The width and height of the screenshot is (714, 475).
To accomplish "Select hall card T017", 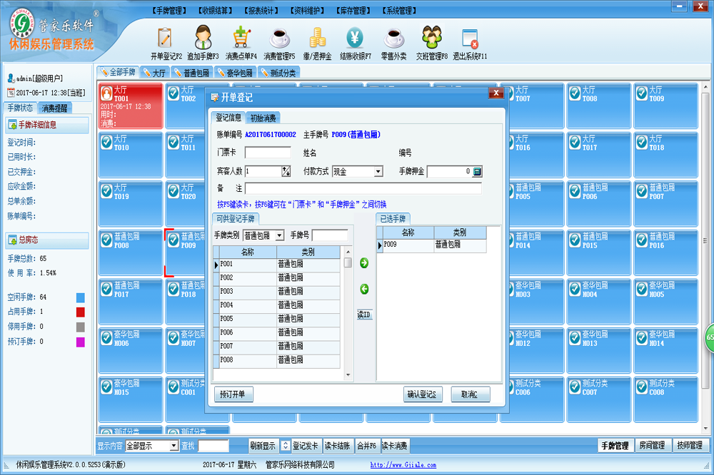I will click(x=599, y=155).
